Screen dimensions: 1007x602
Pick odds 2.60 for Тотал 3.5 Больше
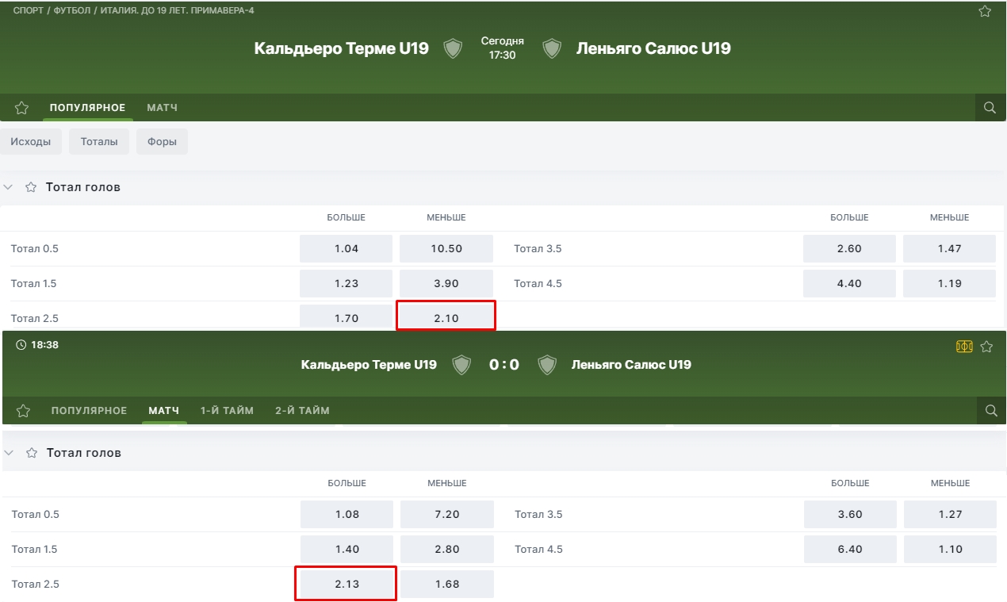pos(849,248)
